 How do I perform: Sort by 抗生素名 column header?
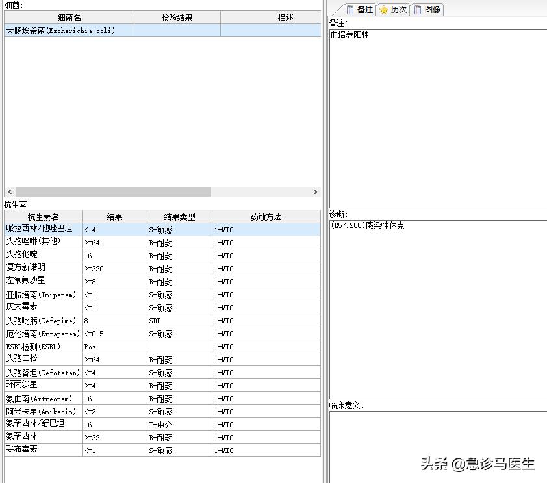(43, 217)
